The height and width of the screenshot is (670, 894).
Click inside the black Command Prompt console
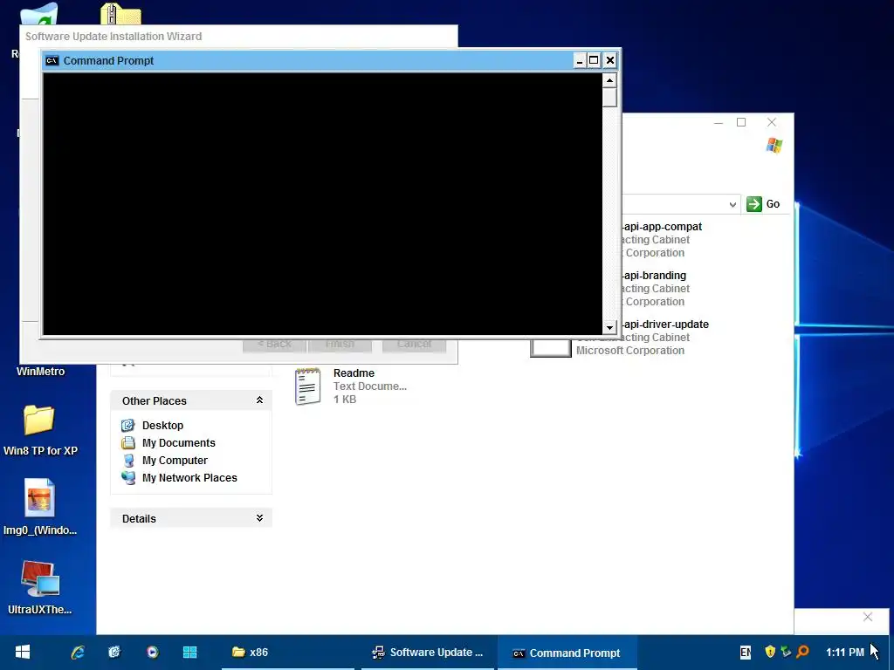[x=323, y=204]
